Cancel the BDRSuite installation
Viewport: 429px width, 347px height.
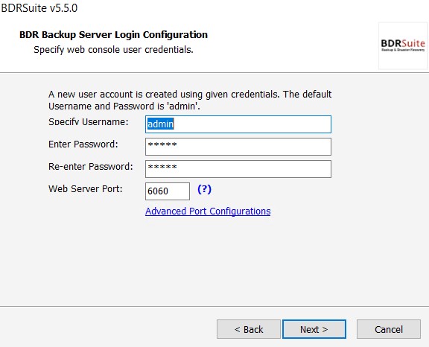[x=389, y=329]
